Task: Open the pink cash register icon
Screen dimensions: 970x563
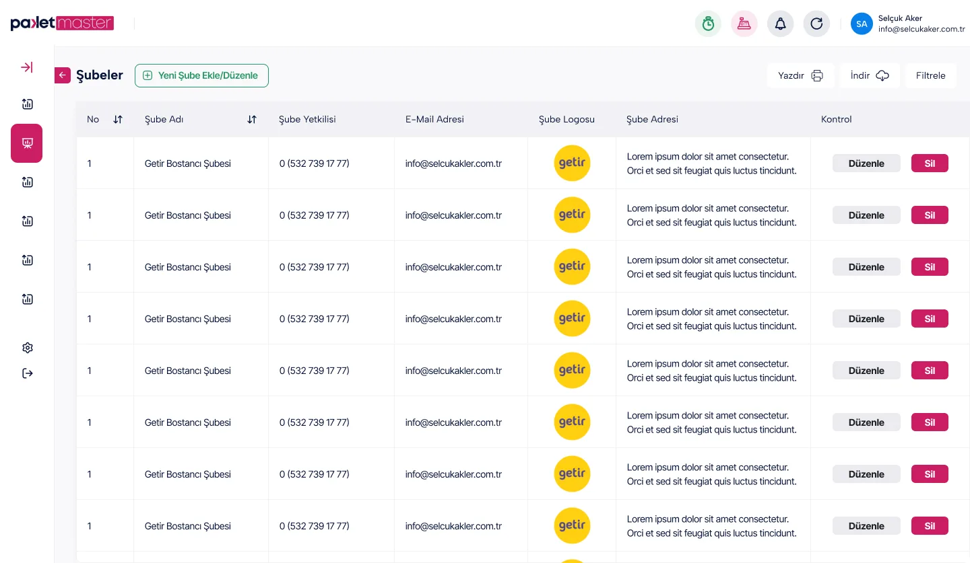Action: point(744,24)
